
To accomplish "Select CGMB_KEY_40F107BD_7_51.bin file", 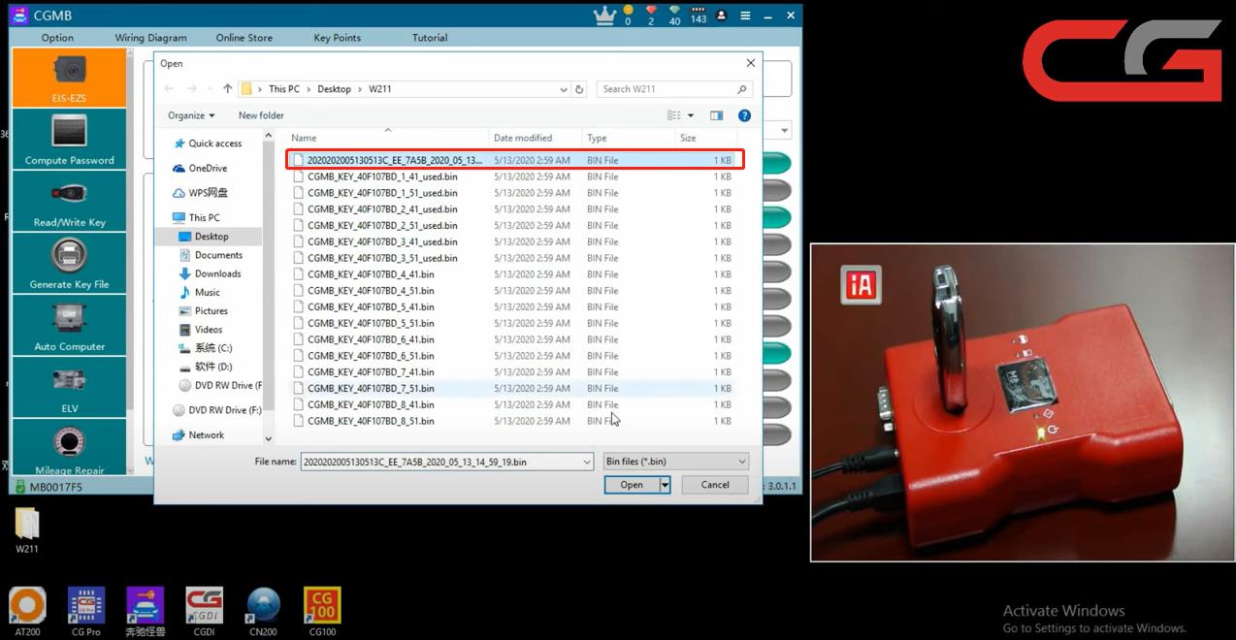I will coord(371,388).
